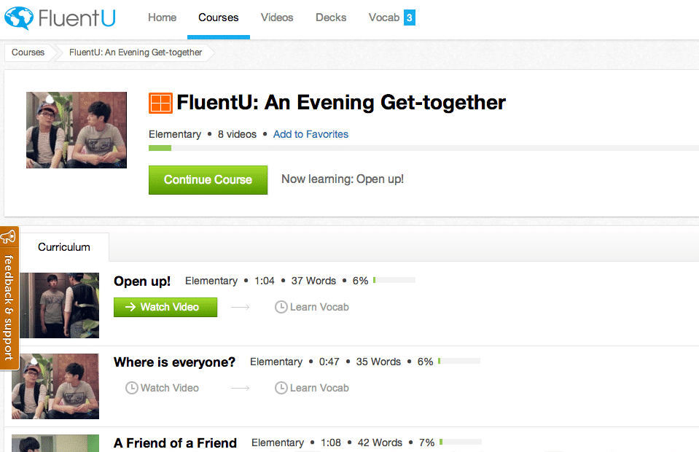
Task: Click the megaphone feedback icon
Action: tap(9, 237)
